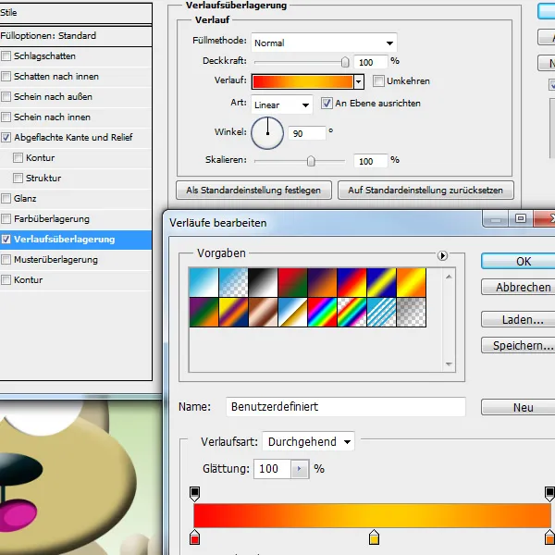Screen dimensions: 555x555
Task: Click the Glättung value field
Action: pos(272,469)
